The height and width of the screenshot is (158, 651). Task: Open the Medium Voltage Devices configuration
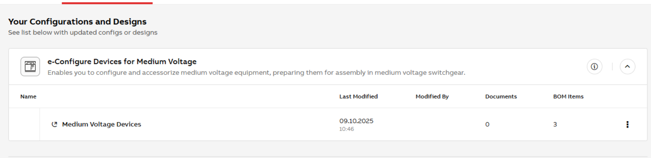[x=101, y=124]
